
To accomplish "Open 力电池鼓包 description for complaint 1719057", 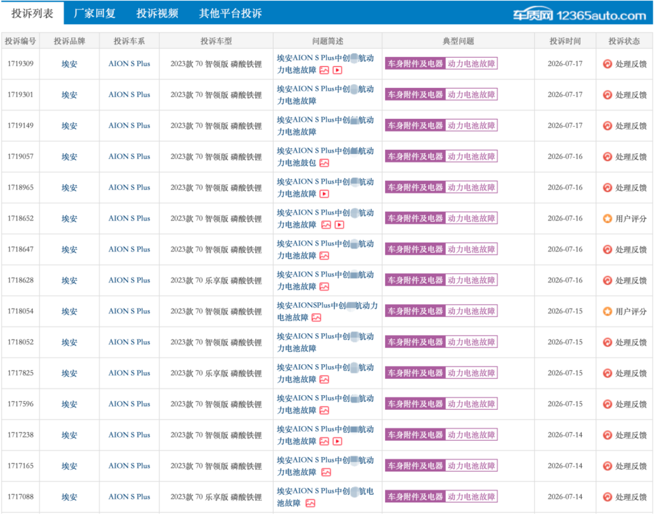I will tap(297, 163).
